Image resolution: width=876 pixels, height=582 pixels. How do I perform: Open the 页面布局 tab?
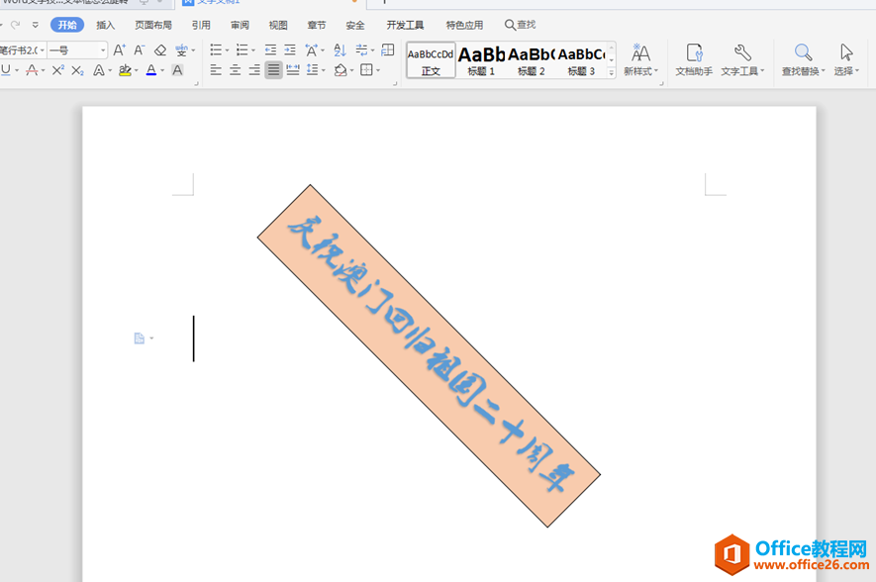click(153, 25)
